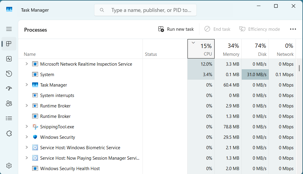This screenshot has width=303, height=174.
Task: Click the Processes page heading
Action: pyautogui.click(x=35, y=30)
